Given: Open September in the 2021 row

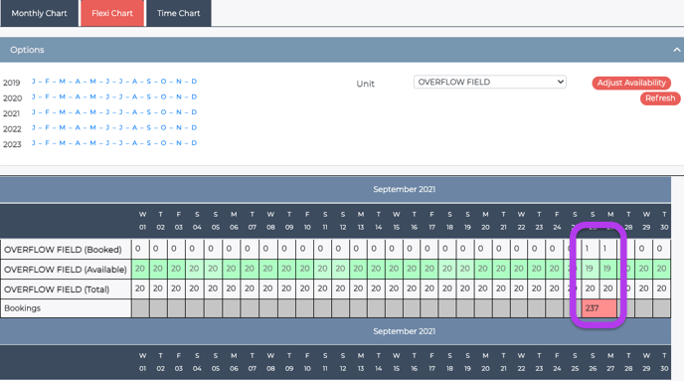Looking at the screenshot, I should (x=149, y=112).
